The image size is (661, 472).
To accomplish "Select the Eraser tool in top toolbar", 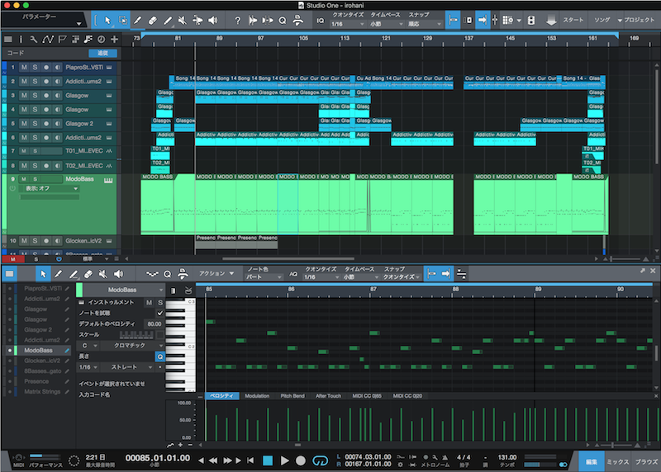I will pos(153,20).
